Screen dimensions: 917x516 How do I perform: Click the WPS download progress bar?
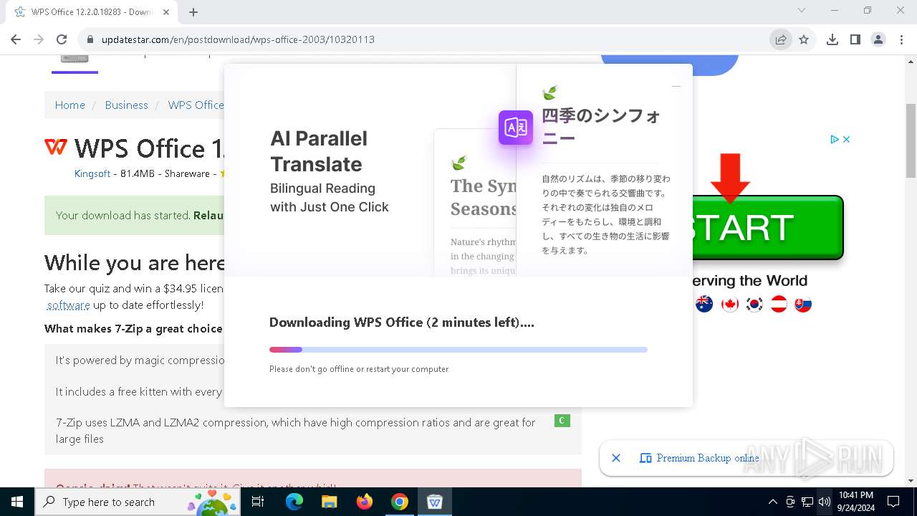[x=458, y=350]
